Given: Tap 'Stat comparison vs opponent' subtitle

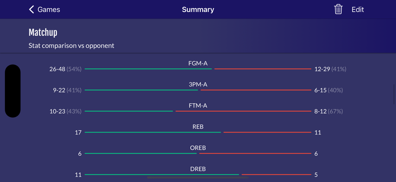Looking at the screenshot, I should point(72,45).
